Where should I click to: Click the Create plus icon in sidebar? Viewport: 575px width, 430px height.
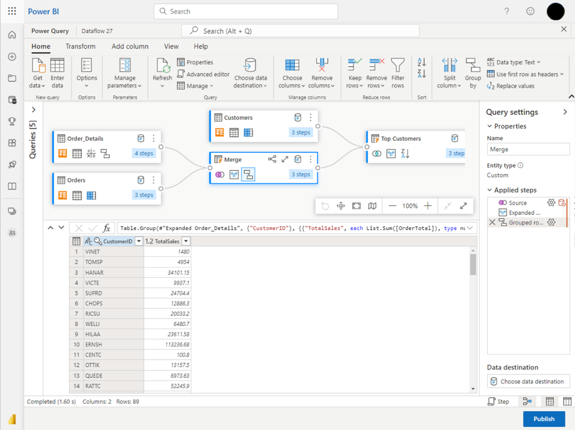click(12, 57)
